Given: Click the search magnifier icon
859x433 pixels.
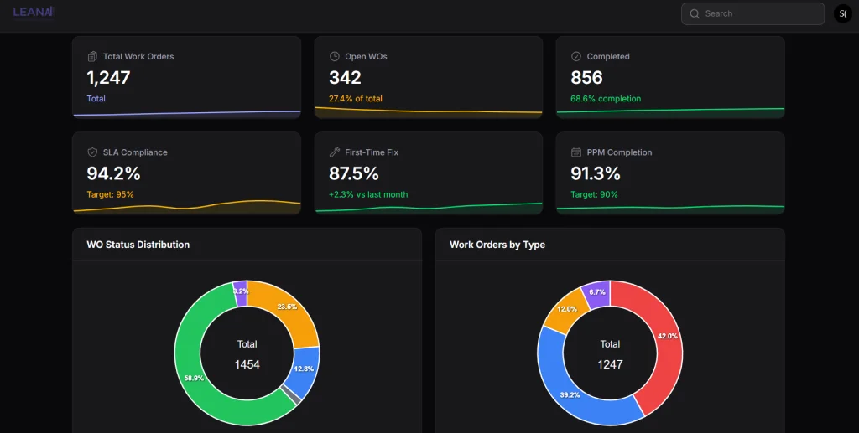Looking at the screenshot, I should pos(695,14).
